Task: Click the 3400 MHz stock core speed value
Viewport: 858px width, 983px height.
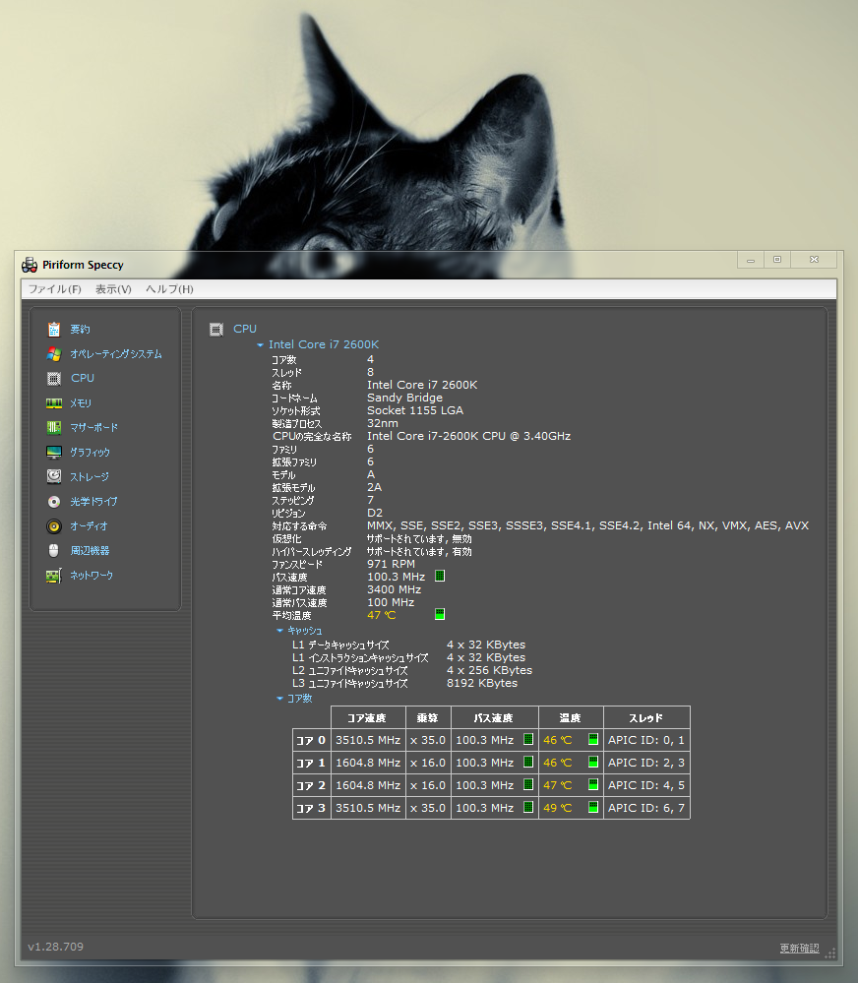Action: point(395,590)
